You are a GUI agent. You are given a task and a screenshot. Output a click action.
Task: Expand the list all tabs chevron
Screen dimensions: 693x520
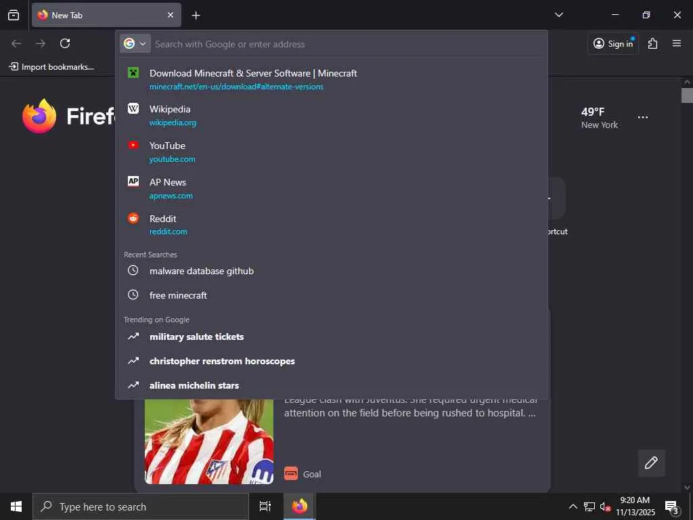(558, 15)
